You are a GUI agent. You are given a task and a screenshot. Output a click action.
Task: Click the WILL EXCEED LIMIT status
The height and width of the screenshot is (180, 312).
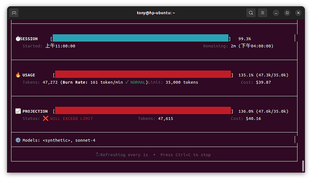pos(71,118)
